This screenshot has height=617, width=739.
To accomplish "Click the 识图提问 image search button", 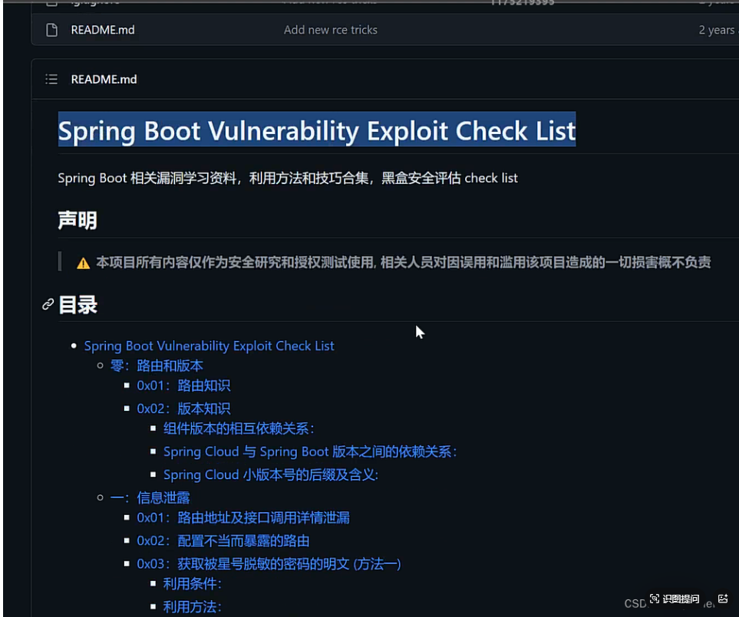I will [x=675, y=599].
